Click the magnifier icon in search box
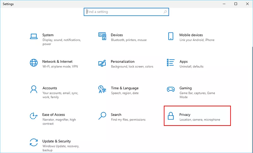 [165, 12]
